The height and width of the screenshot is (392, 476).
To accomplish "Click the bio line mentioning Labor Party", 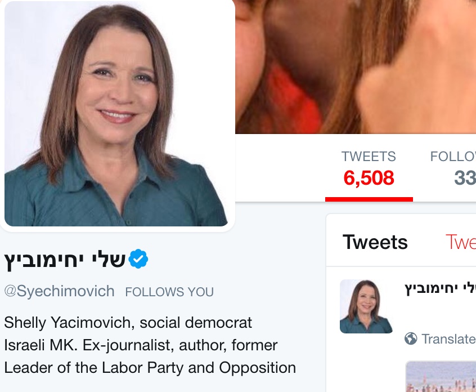I will (150, 368).
